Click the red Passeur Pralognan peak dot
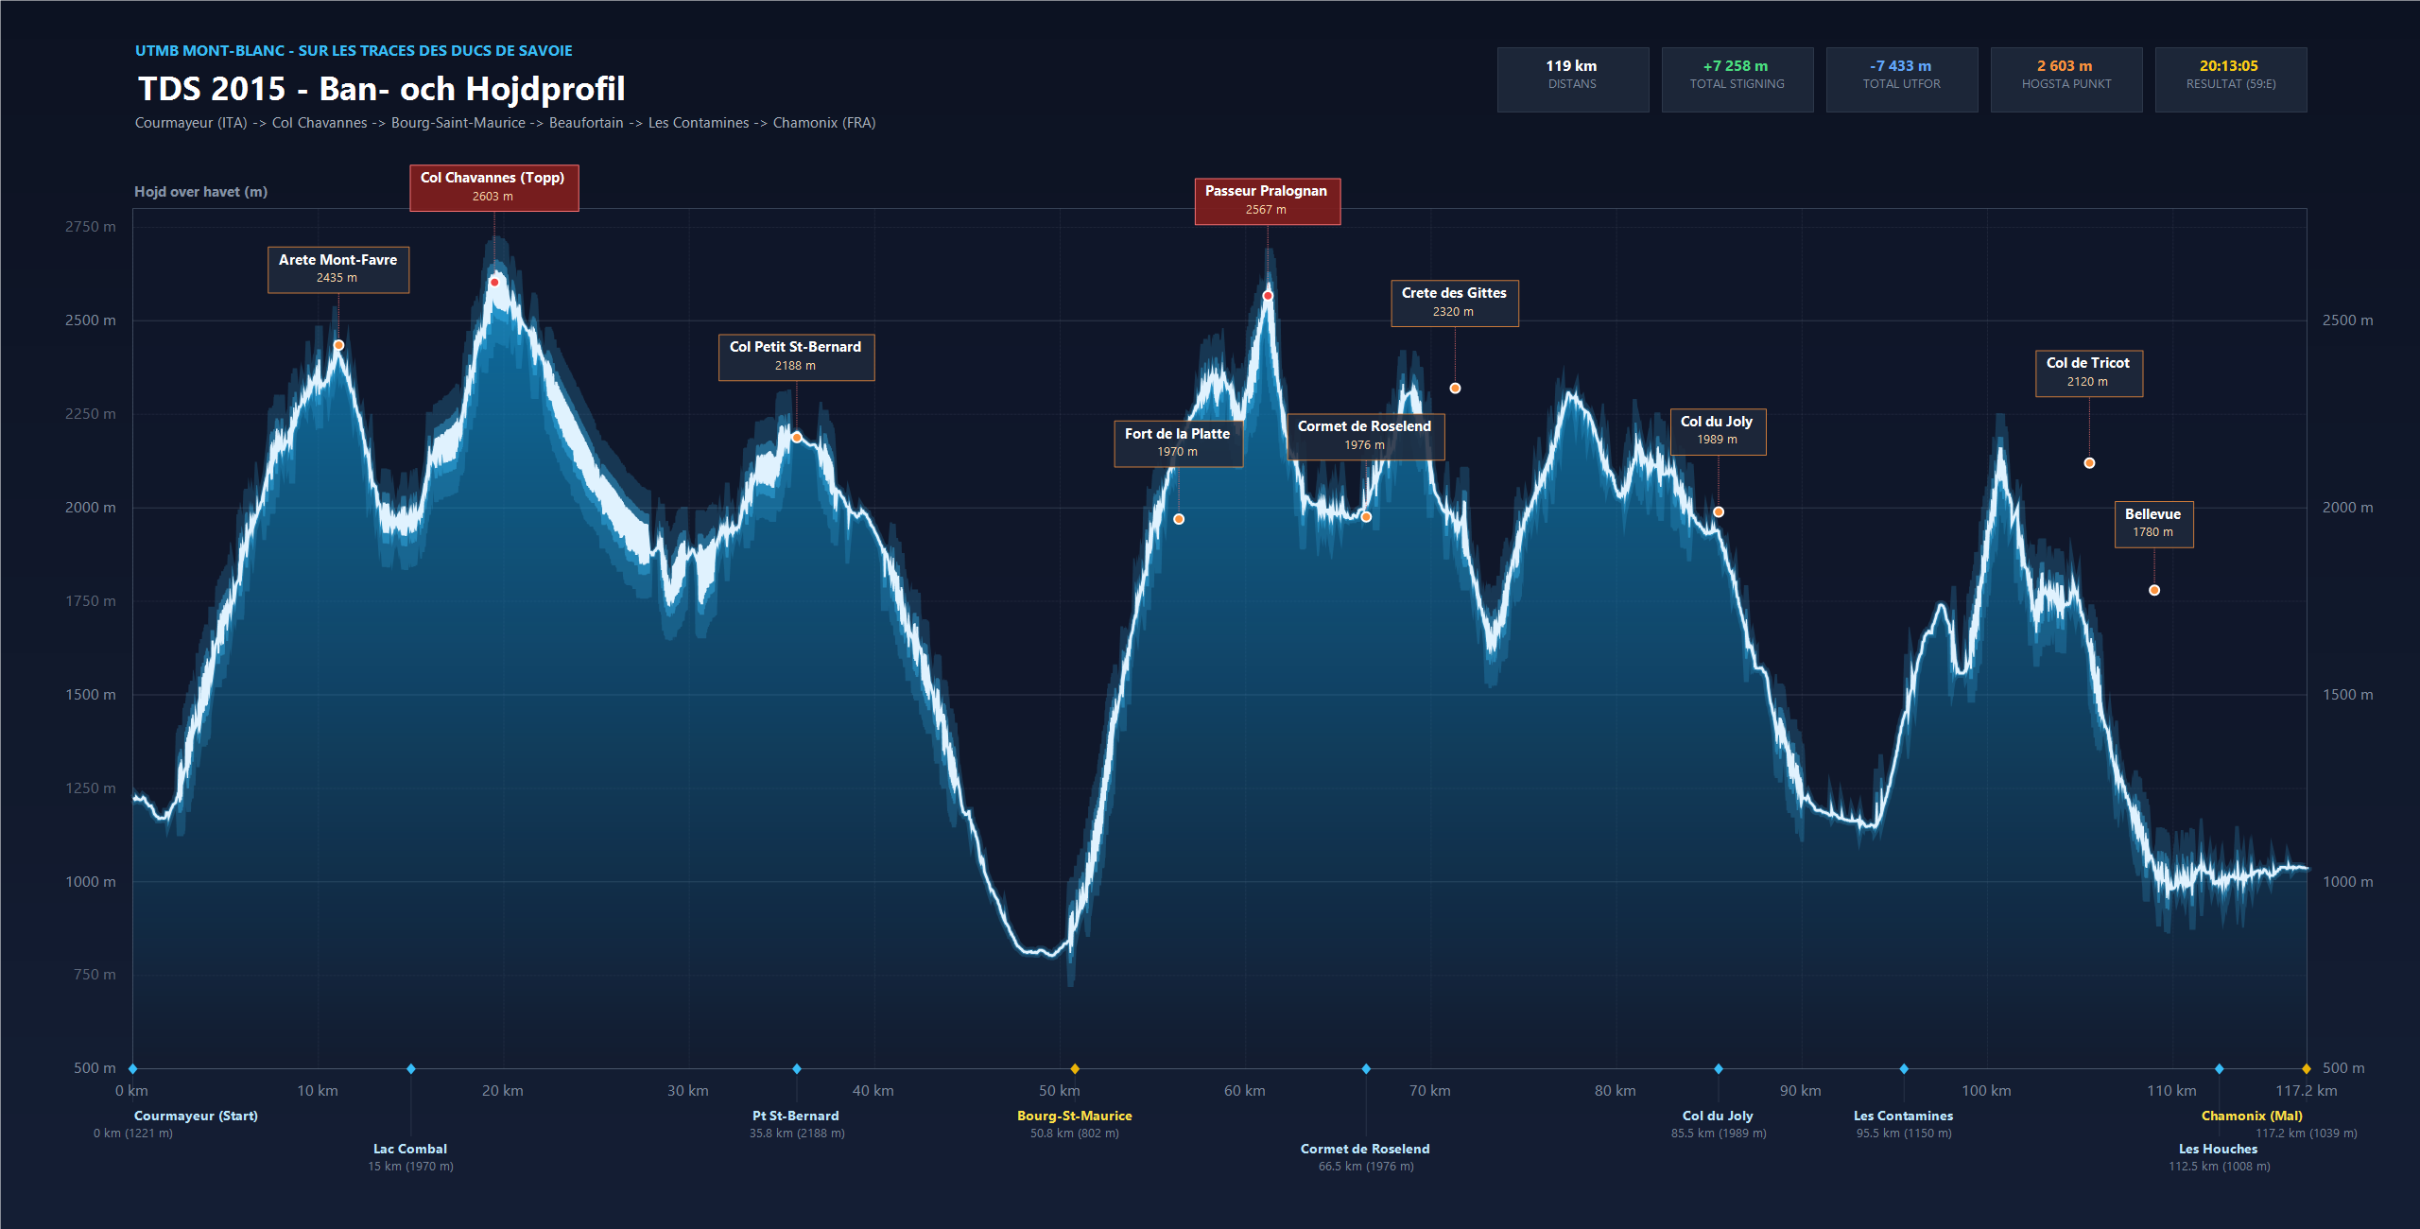The width and height of the screenshot is (2420, 1229). click(x=1268, y=296)
